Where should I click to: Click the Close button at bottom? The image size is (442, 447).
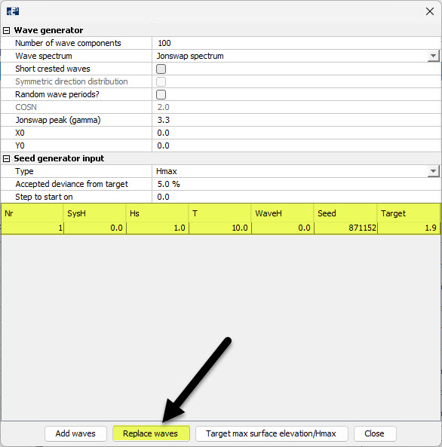click(x=375, y=433)
